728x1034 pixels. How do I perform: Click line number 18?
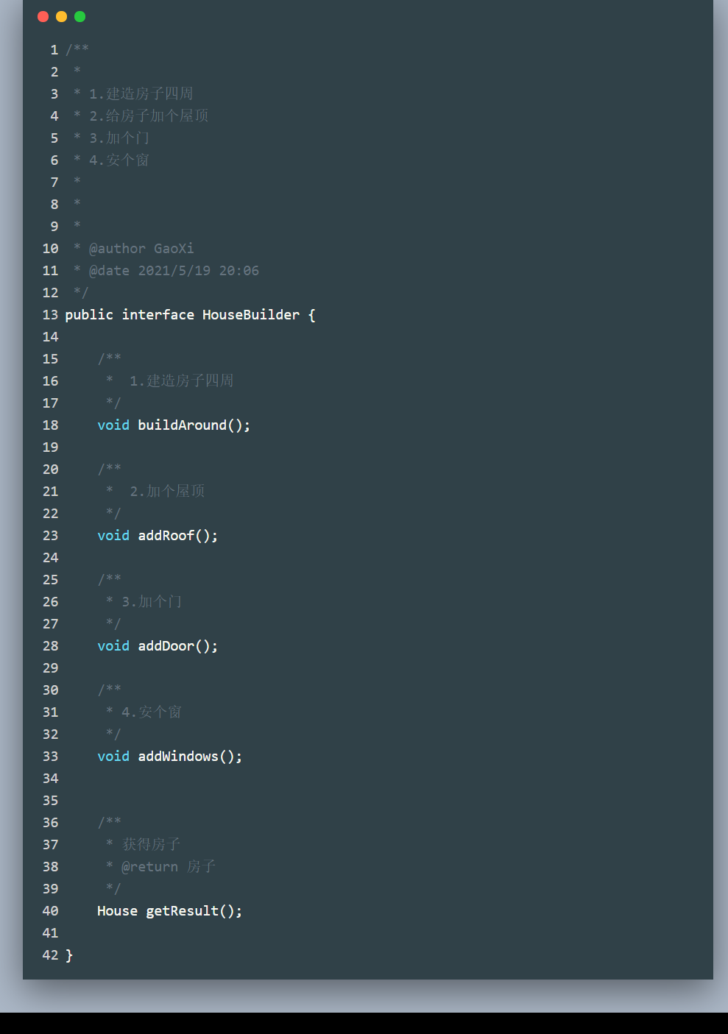click(x=50, y=425)
